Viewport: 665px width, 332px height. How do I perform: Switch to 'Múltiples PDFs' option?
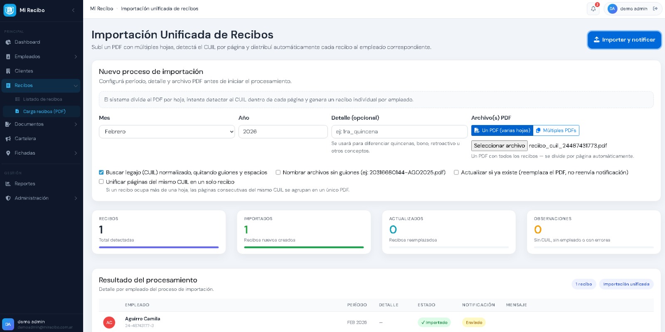coord(556,130)
